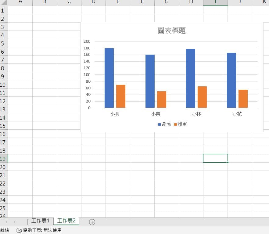Click cell B5 in the worksheet grid
Screen dimensions: 269x234
[45, 43]
